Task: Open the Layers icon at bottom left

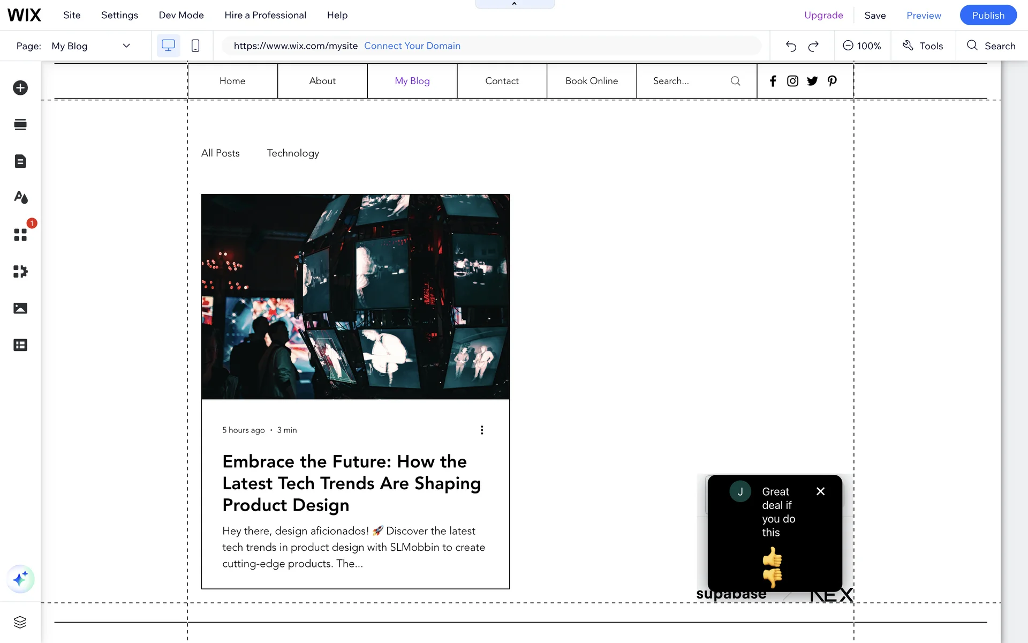Action: 20,622
